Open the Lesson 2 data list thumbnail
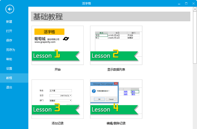The image size is (197, 129). click(x=116, y=45)
